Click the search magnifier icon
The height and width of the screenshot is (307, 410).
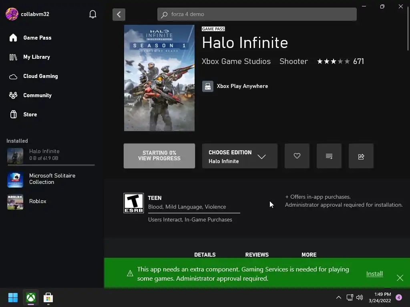click(164, 15)
